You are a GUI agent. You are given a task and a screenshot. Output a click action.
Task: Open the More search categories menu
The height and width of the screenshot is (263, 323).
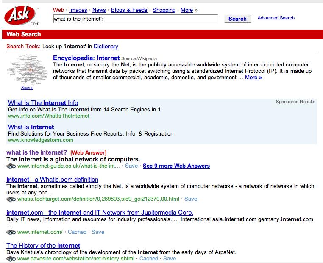pos(187,10)
